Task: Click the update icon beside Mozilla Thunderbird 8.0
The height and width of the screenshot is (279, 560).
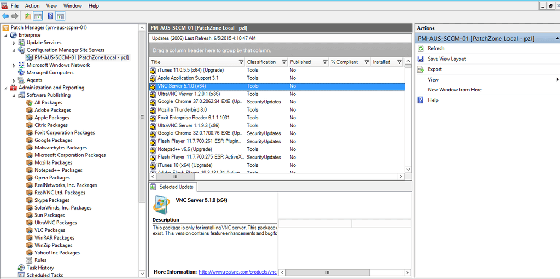Action: [153, 110]
